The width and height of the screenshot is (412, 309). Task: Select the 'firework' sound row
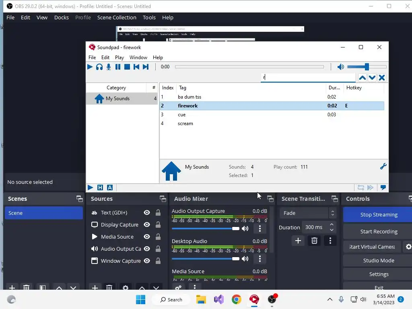272,106
